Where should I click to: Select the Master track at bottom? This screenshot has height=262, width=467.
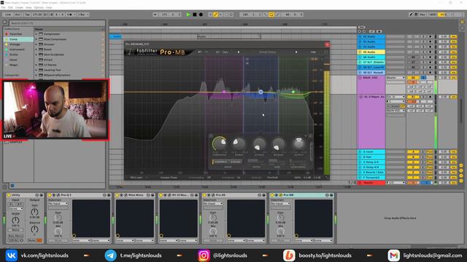pyautogui.click(x=371, y=183)
